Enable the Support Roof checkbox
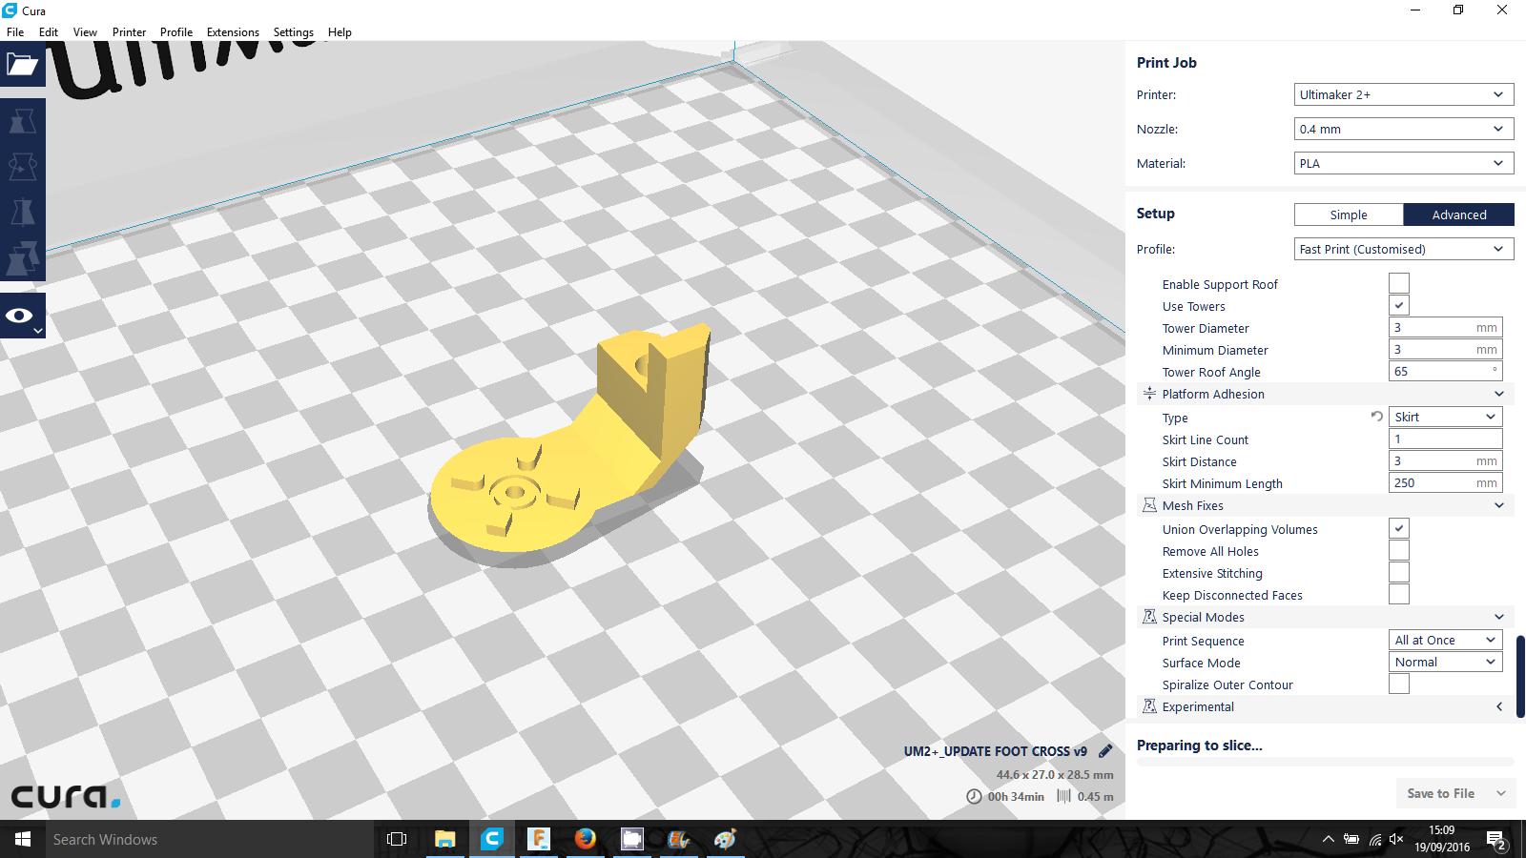The height and width of the screenshot is (858, 1526). [1398, 284]
